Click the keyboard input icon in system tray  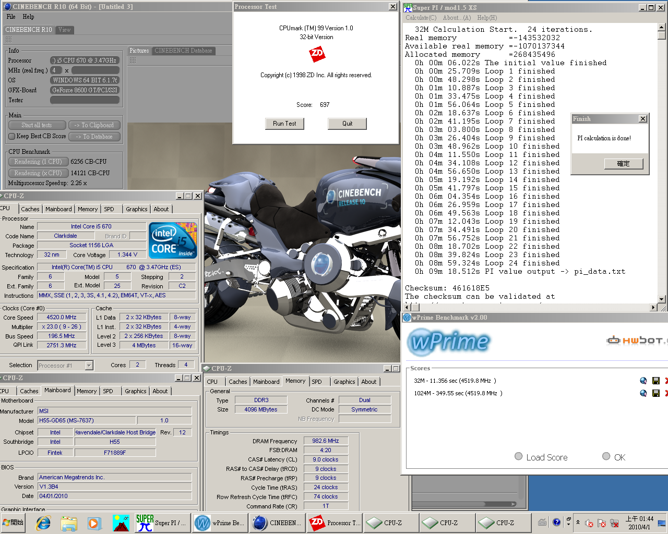click(542, 523)
